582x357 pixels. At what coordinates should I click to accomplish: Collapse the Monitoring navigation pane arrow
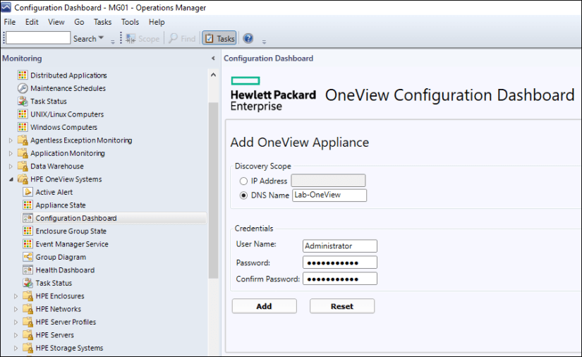coord(213,59)
